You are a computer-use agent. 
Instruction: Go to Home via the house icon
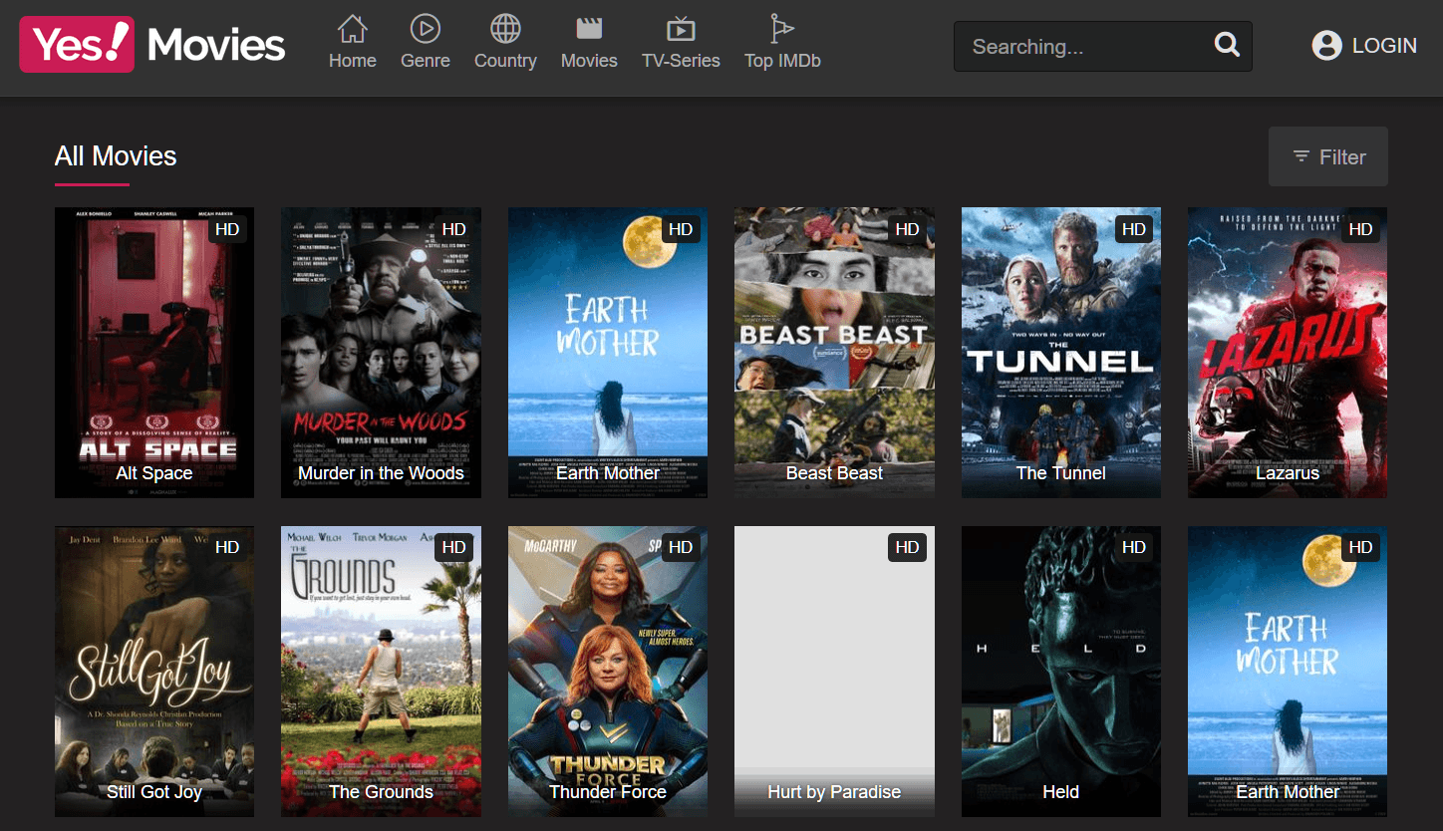click(x=353, y=28)
